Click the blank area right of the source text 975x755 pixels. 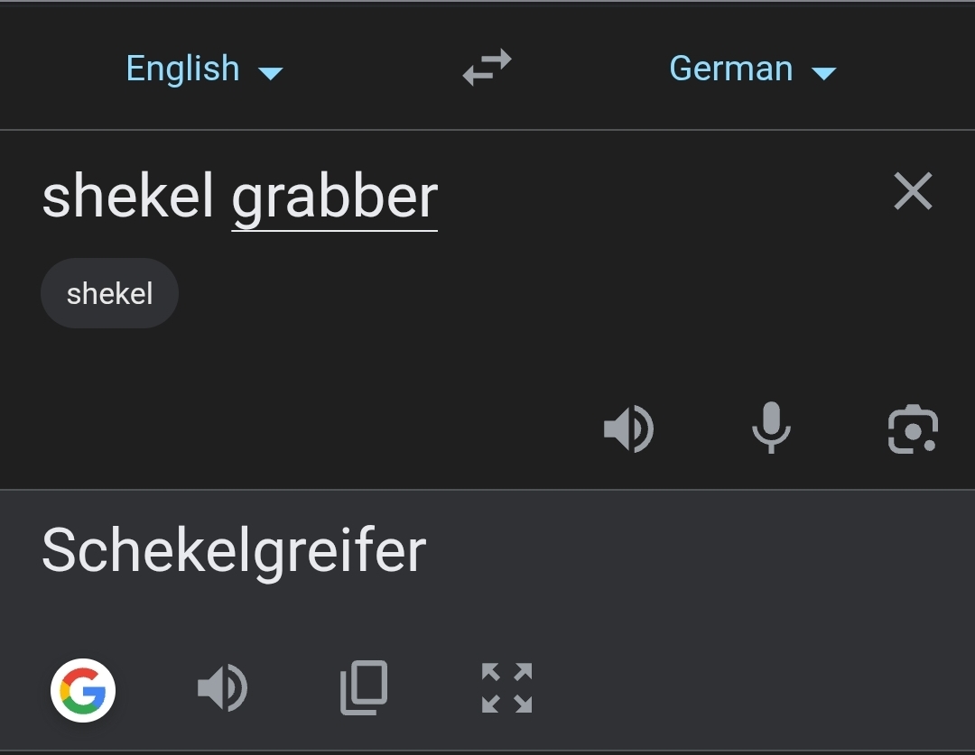(668, 197)
